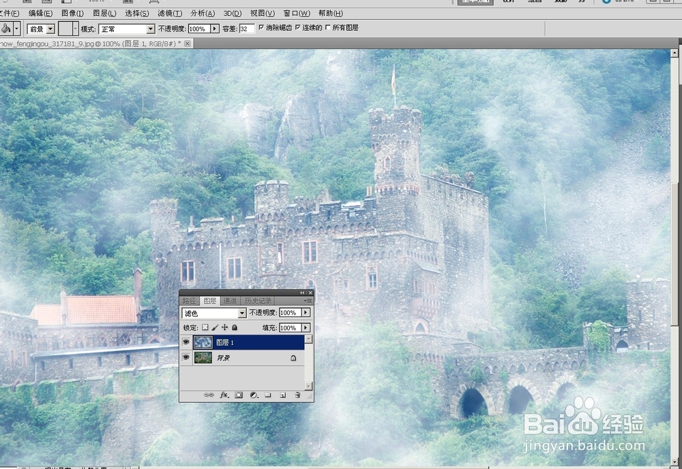The width and height of the screenshot is (682, 469).
Task: Click the 图层 1 layer thumbnail
Action: coord(203,342)
